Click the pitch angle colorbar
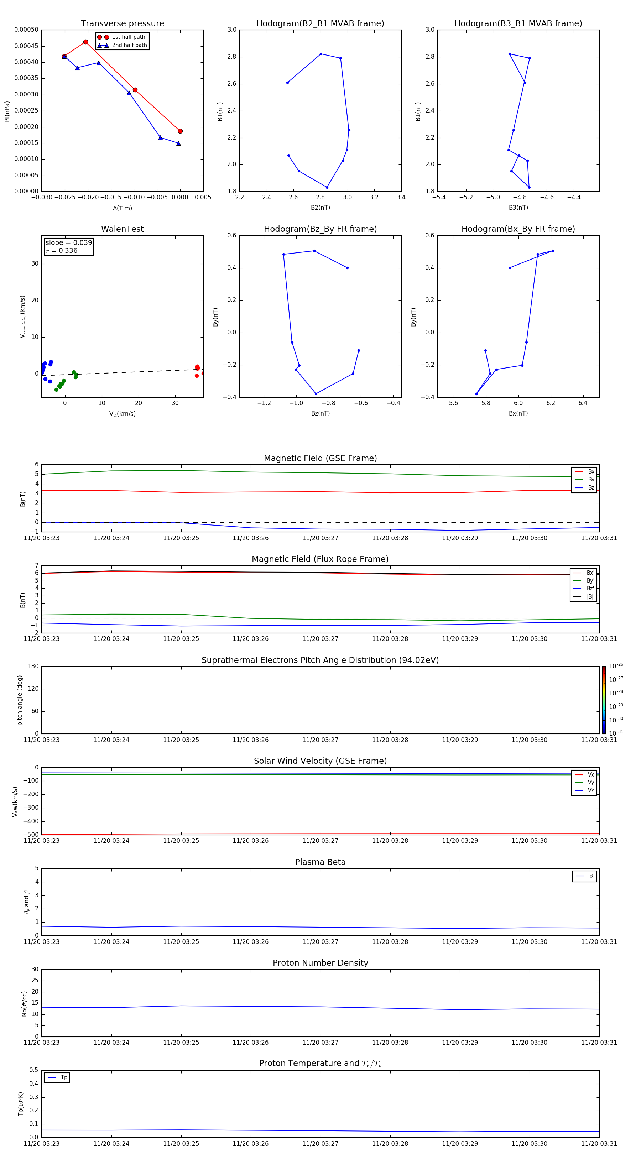The width and height of the screenshot is (641, 1175). click(x=604, y=700)
